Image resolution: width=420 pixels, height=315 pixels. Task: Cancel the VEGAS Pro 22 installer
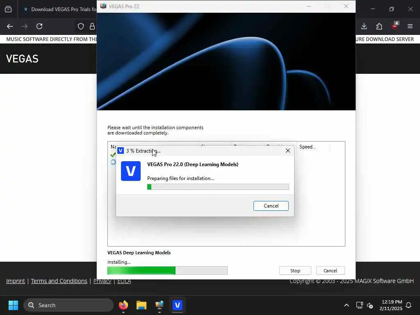pos(330,271)
